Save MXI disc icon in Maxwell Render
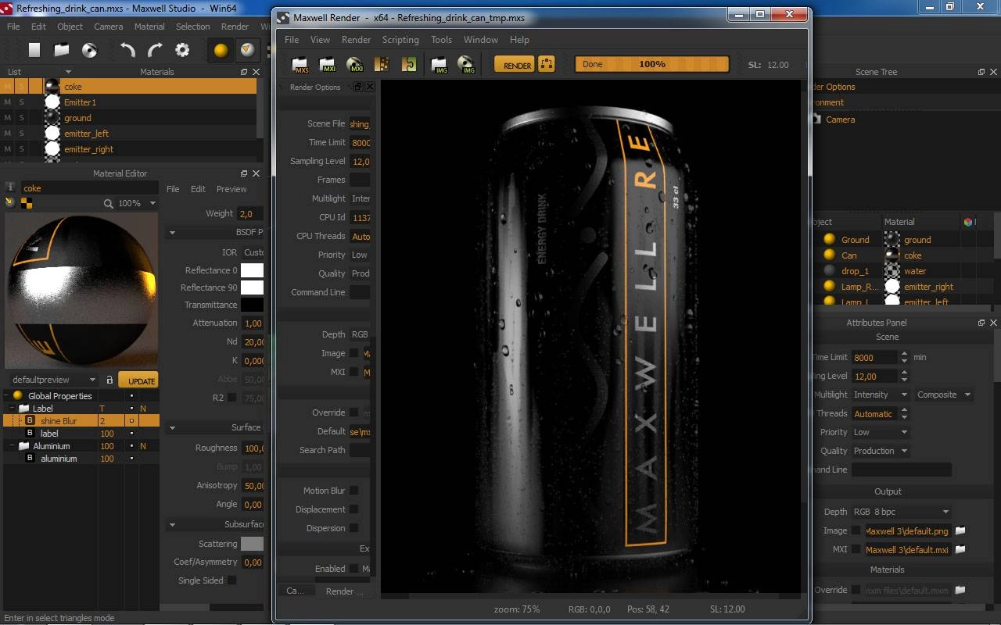Screen dimensions: 1001x625 355,65
